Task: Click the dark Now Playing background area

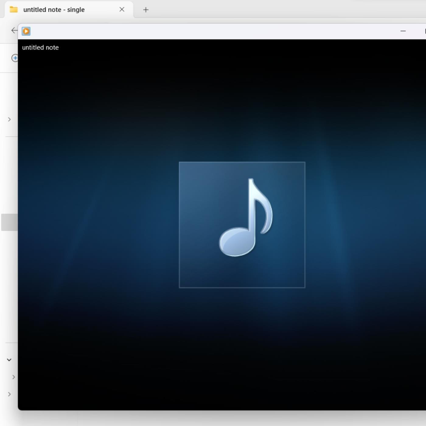Action: click(91, 350)
